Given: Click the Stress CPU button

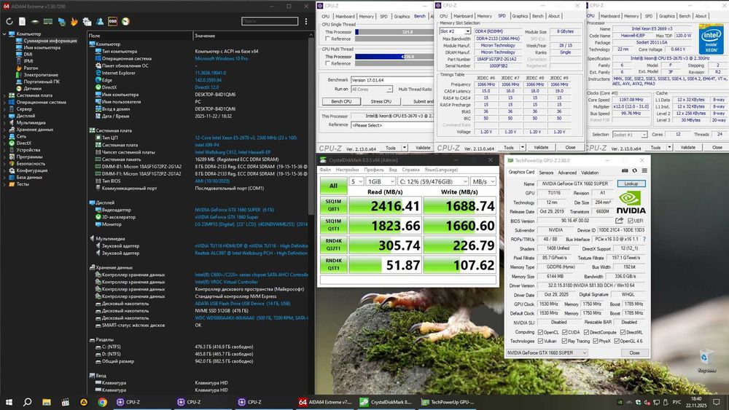Looking at the screenshot, I should tap(381, 101).
